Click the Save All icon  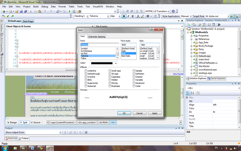25,11
